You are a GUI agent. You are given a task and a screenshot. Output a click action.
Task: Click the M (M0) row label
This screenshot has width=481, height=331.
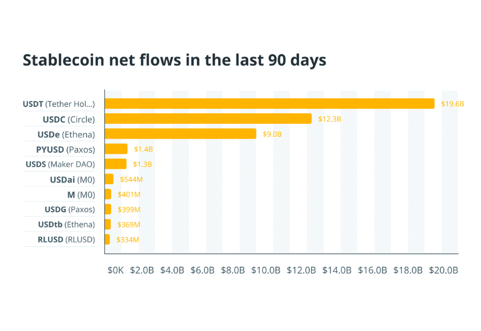pos(81,194)
